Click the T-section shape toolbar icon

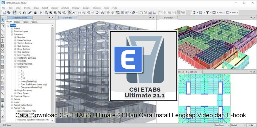(207, 13)
